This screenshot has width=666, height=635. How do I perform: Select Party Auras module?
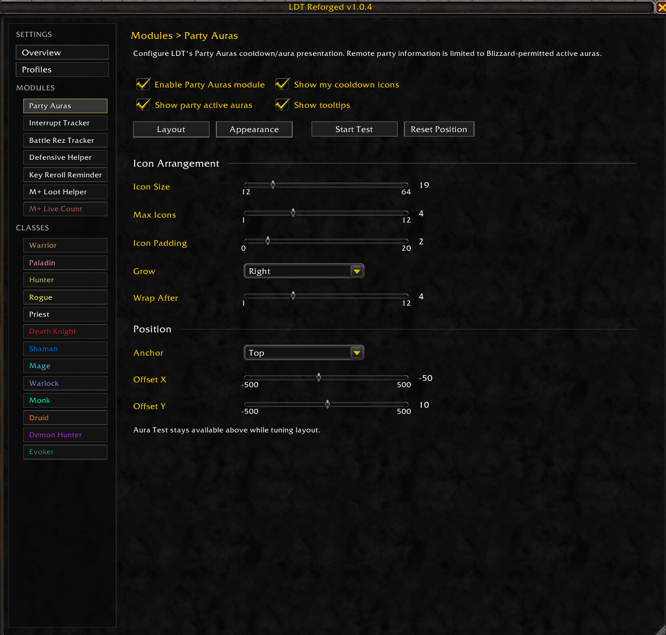[x=65, y=106]
